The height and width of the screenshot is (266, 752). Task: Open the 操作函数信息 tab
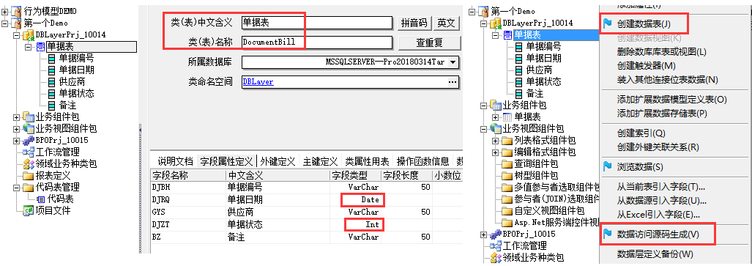pyautogui.click(x=422, y=161)
